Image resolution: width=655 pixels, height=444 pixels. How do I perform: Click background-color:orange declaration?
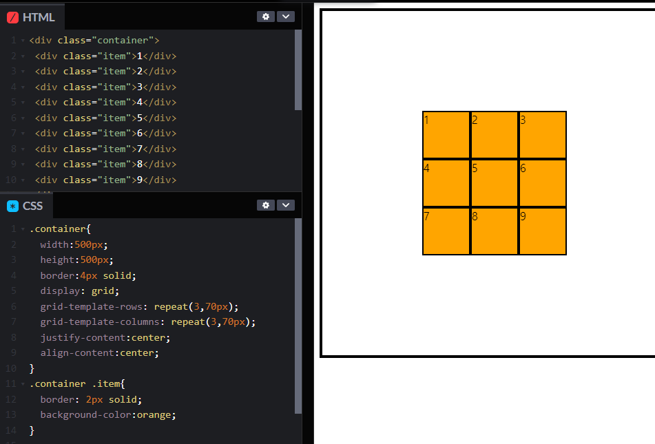[x=108, y=415]
